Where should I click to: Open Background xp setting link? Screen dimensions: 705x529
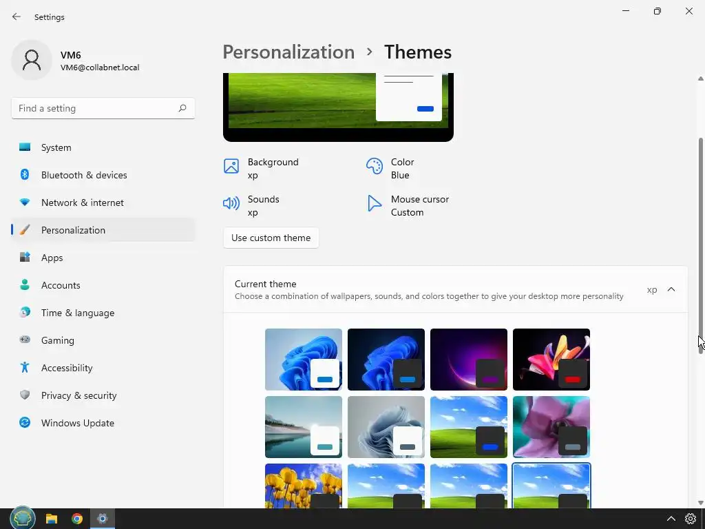click(261, 168)
